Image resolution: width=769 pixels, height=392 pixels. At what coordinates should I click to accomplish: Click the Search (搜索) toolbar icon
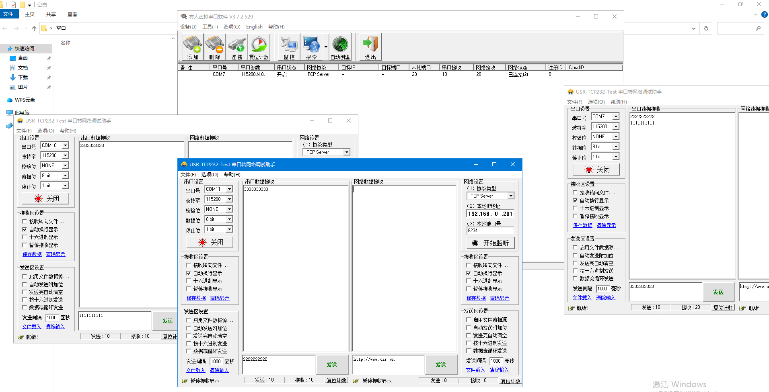(311, 47)
